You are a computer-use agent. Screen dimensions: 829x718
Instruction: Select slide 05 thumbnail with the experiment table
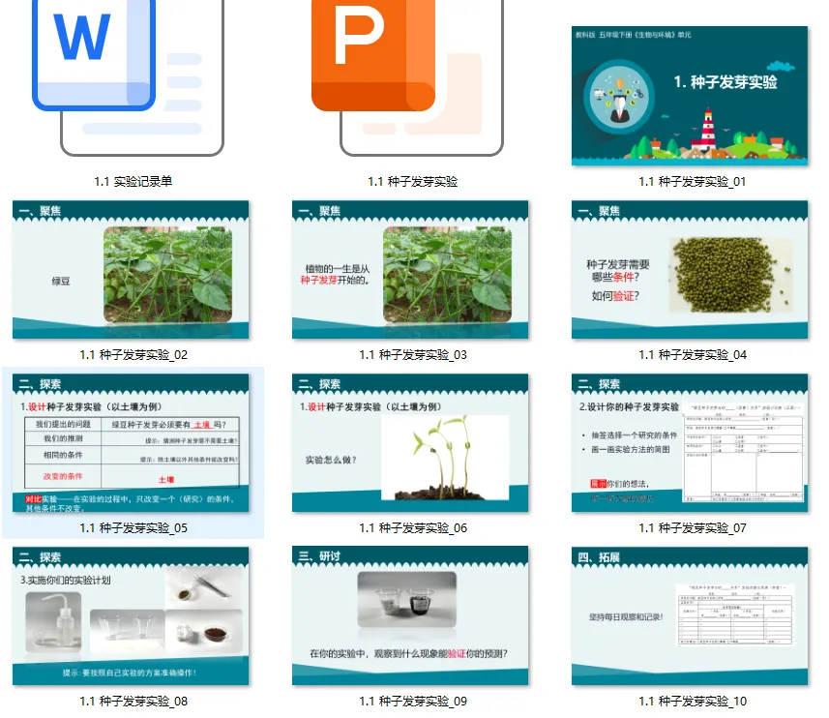click(x=131, y=443)
